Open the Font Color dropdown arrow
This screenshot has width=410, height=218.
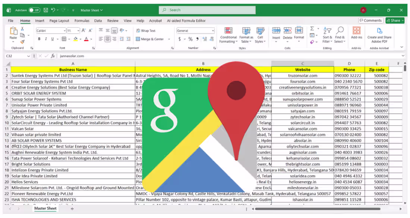[91, 39]
